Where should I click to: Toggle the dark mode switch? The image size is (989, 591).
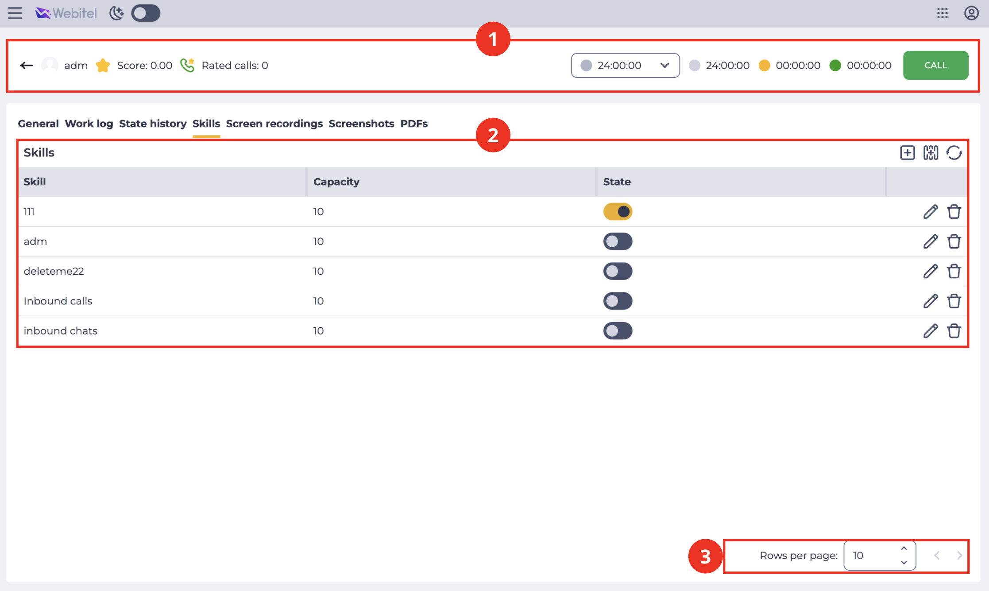click(x=146, y=13)
